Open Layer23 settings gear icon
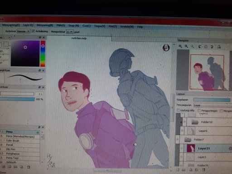This screenshot has height=174, width=232. click(230, 149)
